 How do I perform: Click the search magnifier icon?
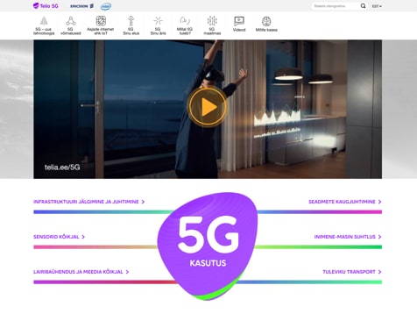tap(363, 6)
